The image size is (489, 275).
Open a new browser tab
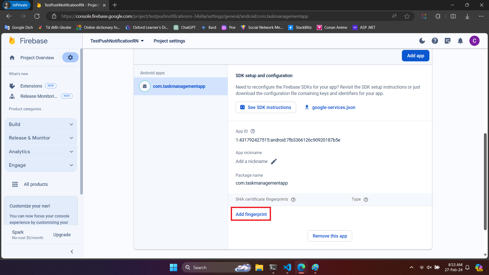(x=115, y=5)
